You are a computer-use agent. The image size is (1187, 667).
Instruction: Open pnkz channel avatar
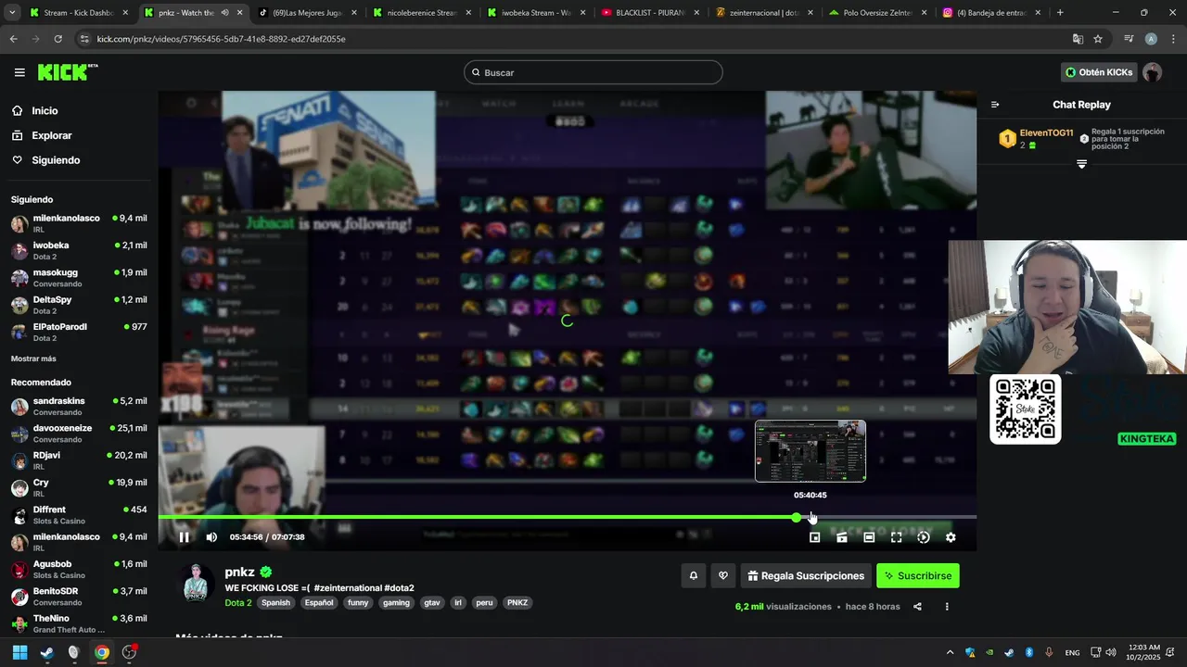point(196,584)
